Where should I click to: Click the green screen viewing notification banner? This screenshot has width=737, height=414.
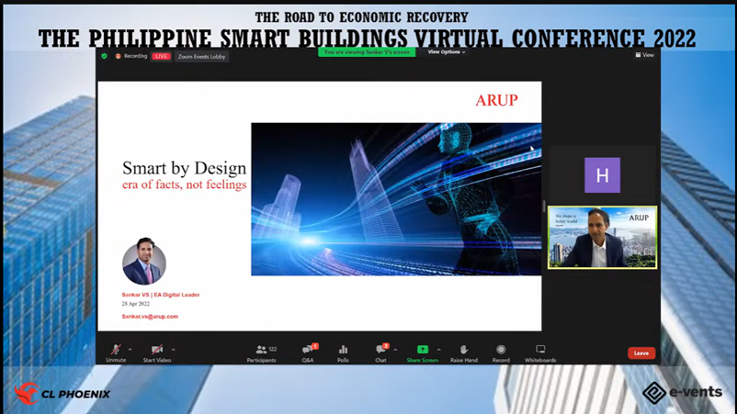tap(367, 52)
